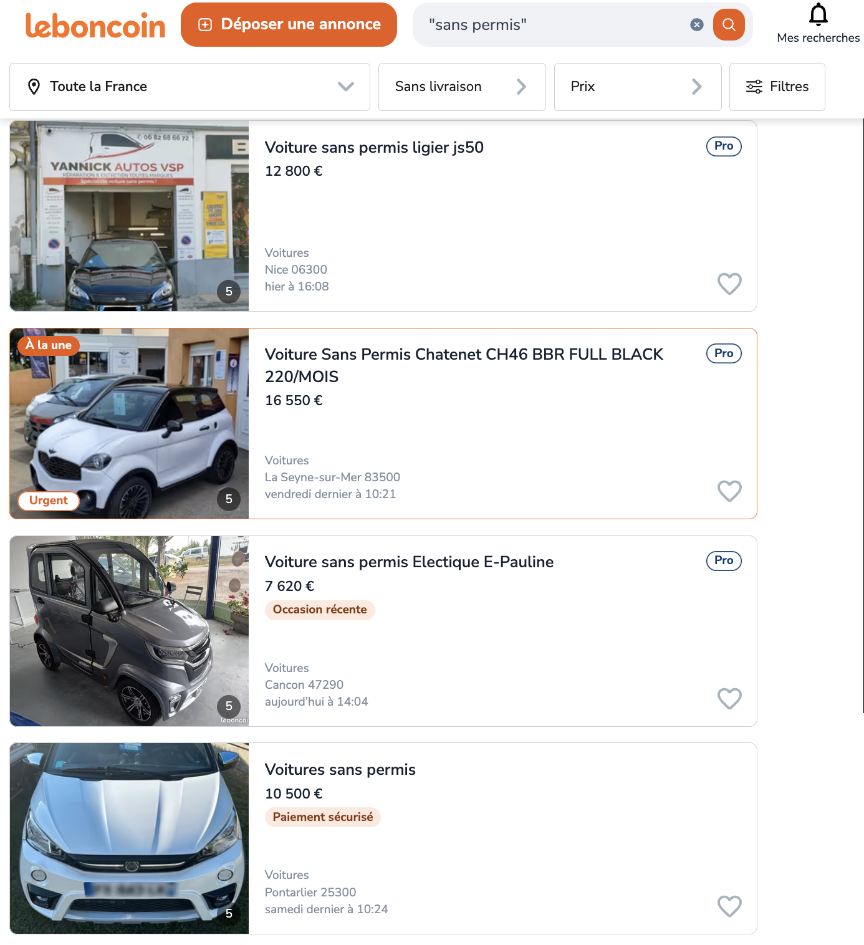Favorite the Ligier js50 listing
The height and width of the screenshot is (945, 864).
(x=729, y=284)
